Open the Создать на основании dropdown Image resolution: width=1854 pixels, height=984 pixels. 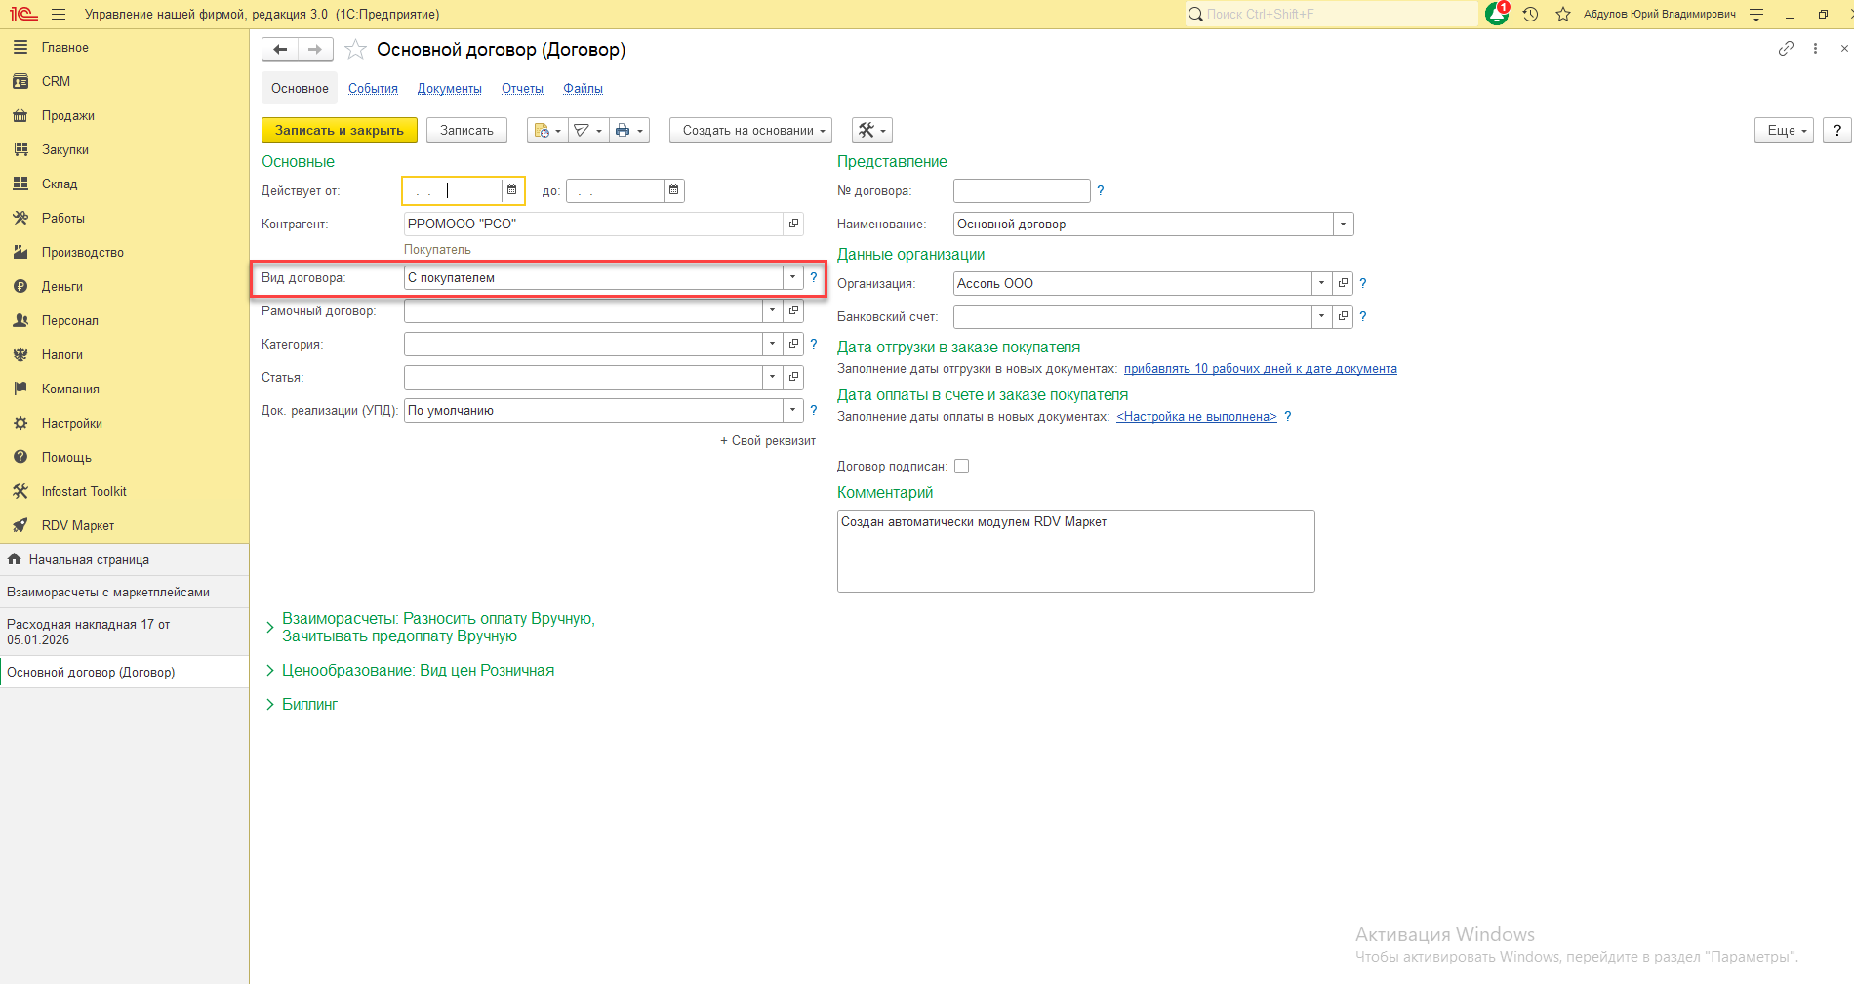pos(749,131)
